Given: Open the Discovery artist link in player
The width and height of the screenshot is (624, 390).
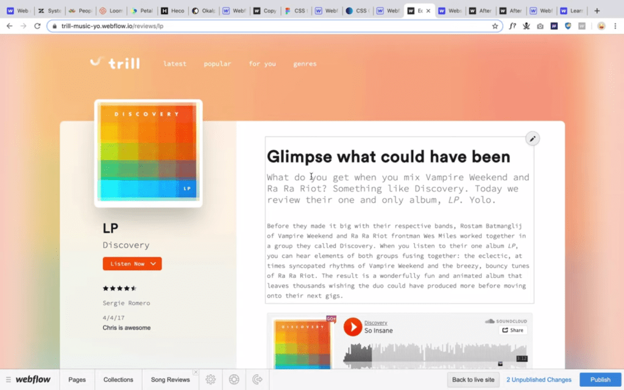Looking at the screenshot, I should [x=375, y=322].
